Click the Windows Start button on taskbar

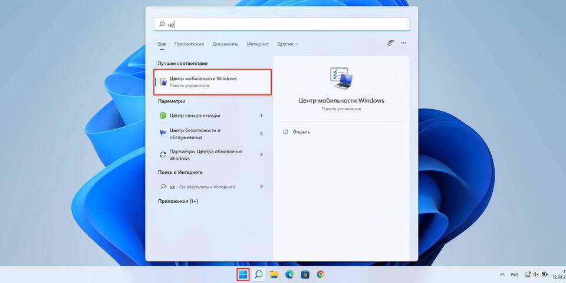[243, 275]
